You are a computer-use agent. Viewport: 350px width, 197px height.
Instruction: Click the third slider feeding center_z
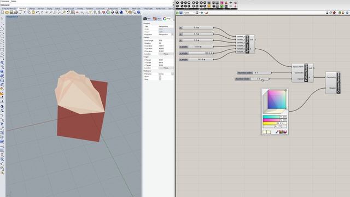point(196,40)
